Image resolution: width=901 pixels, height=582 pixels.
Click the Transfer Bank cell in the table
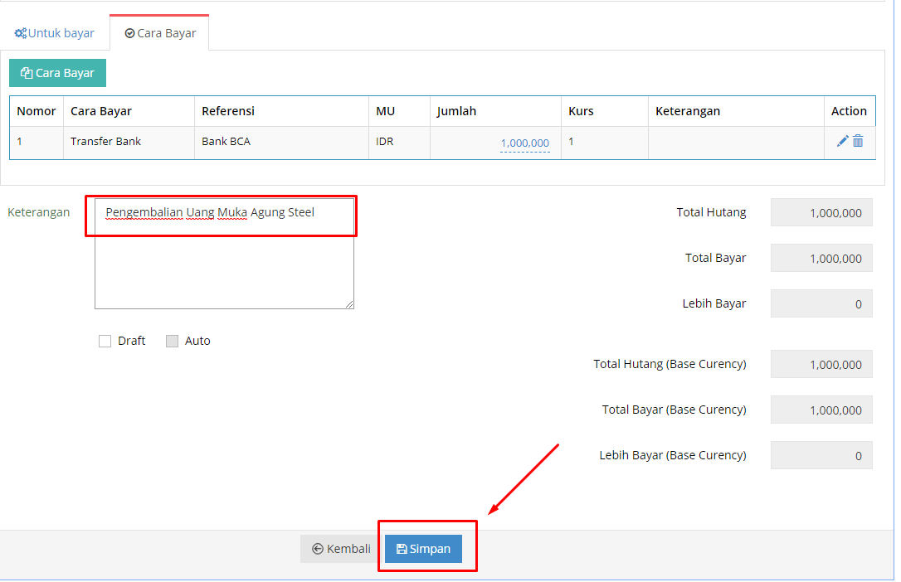[x=105, y=142]
